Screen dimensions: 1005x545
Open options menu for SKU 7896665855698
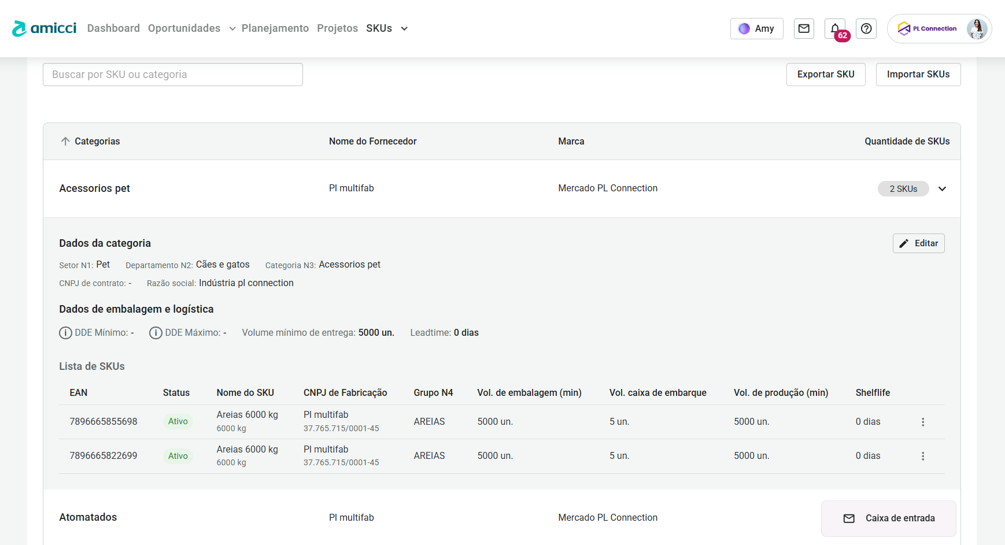tap(923, 422)
